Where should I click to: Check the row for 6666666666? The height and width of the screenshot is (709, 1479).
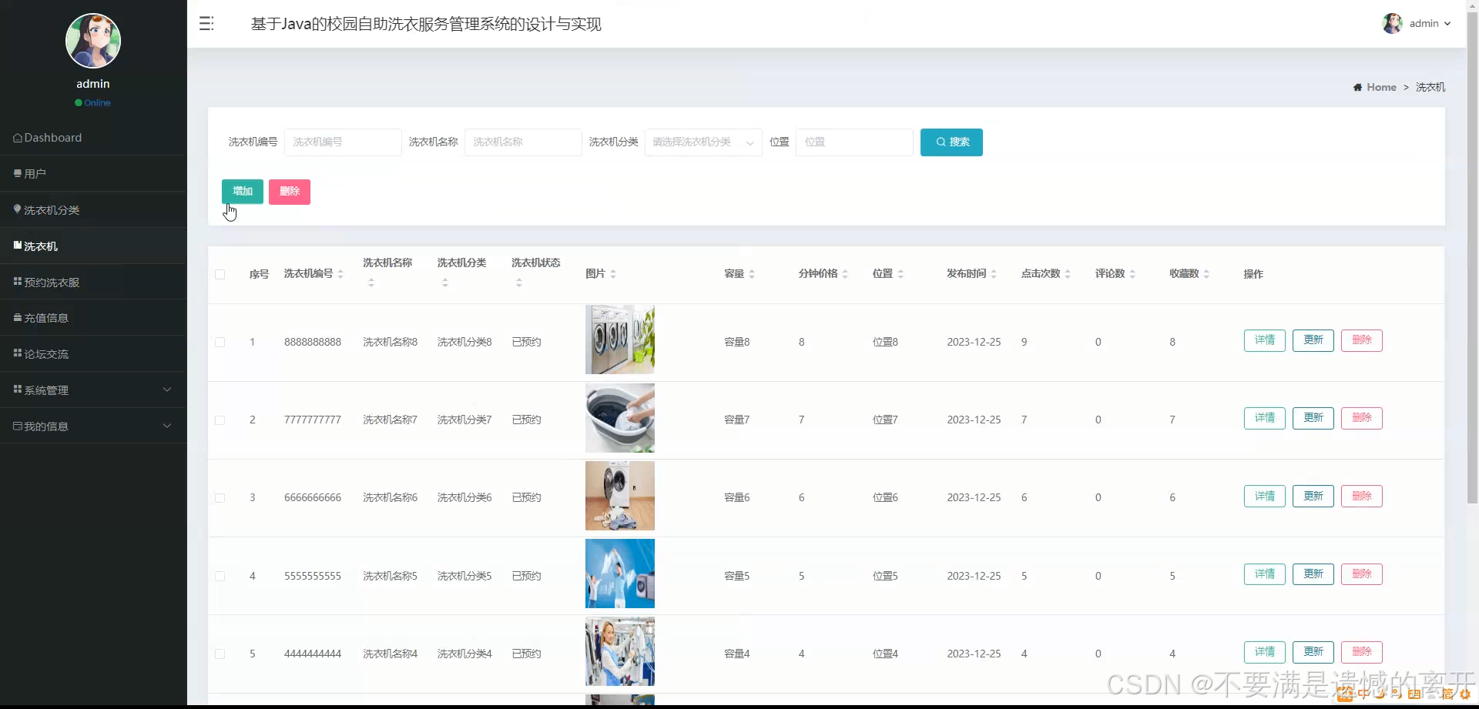220,498
